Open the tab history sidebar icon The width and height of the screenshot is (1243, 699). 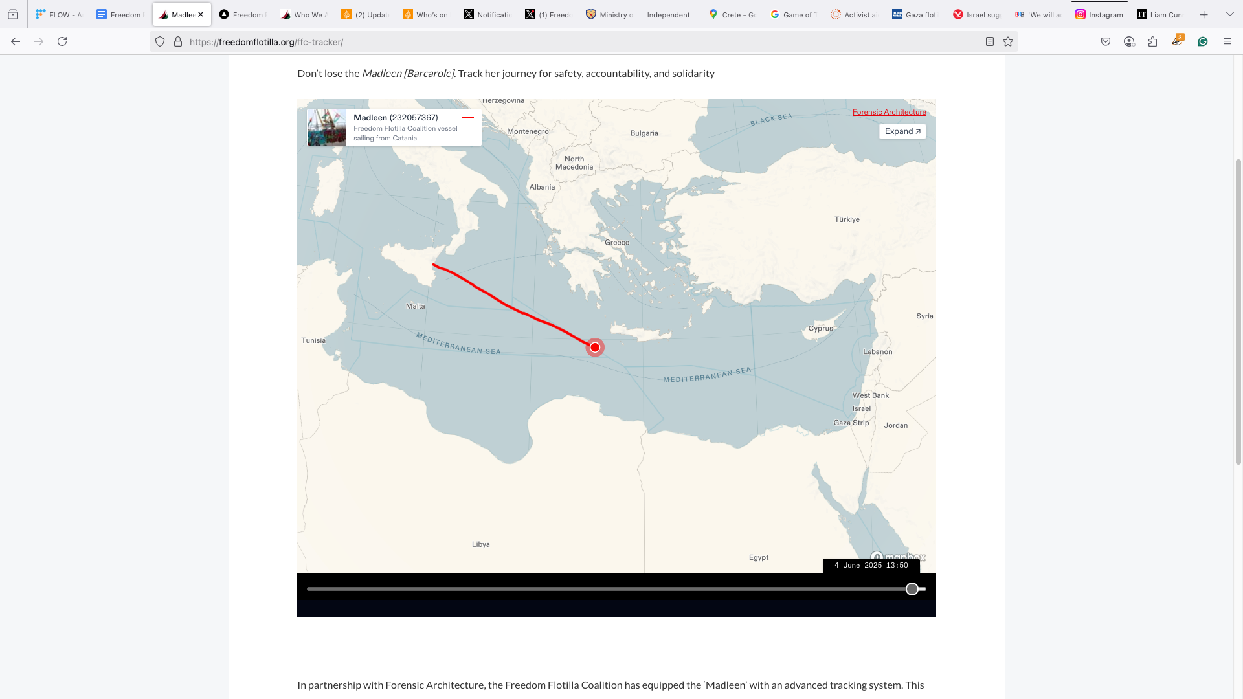point(13,14)
